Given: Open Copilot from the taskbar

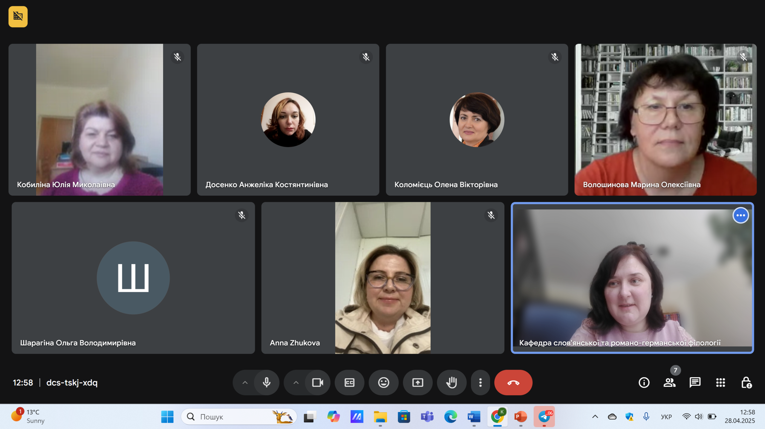Looking at the screenshot, I should pyautogui.click(x=333, y=417).
